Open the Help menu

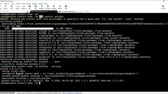coord(46,4)
